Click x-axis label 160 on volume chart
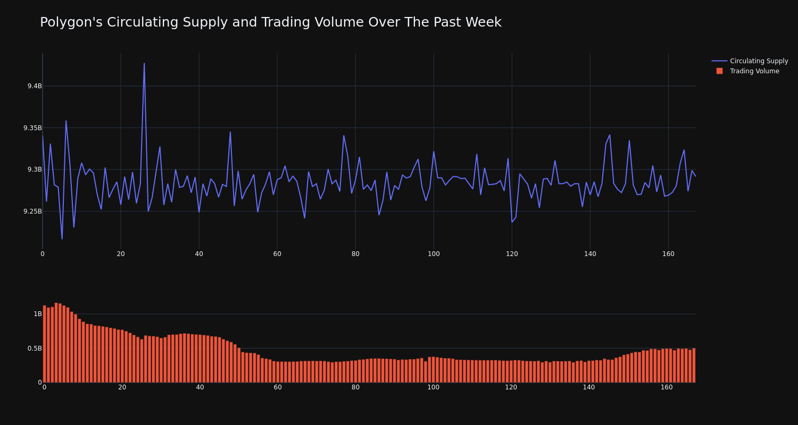Image resolution: width=798 pixels, height=425 pixels. click(667, 387)
